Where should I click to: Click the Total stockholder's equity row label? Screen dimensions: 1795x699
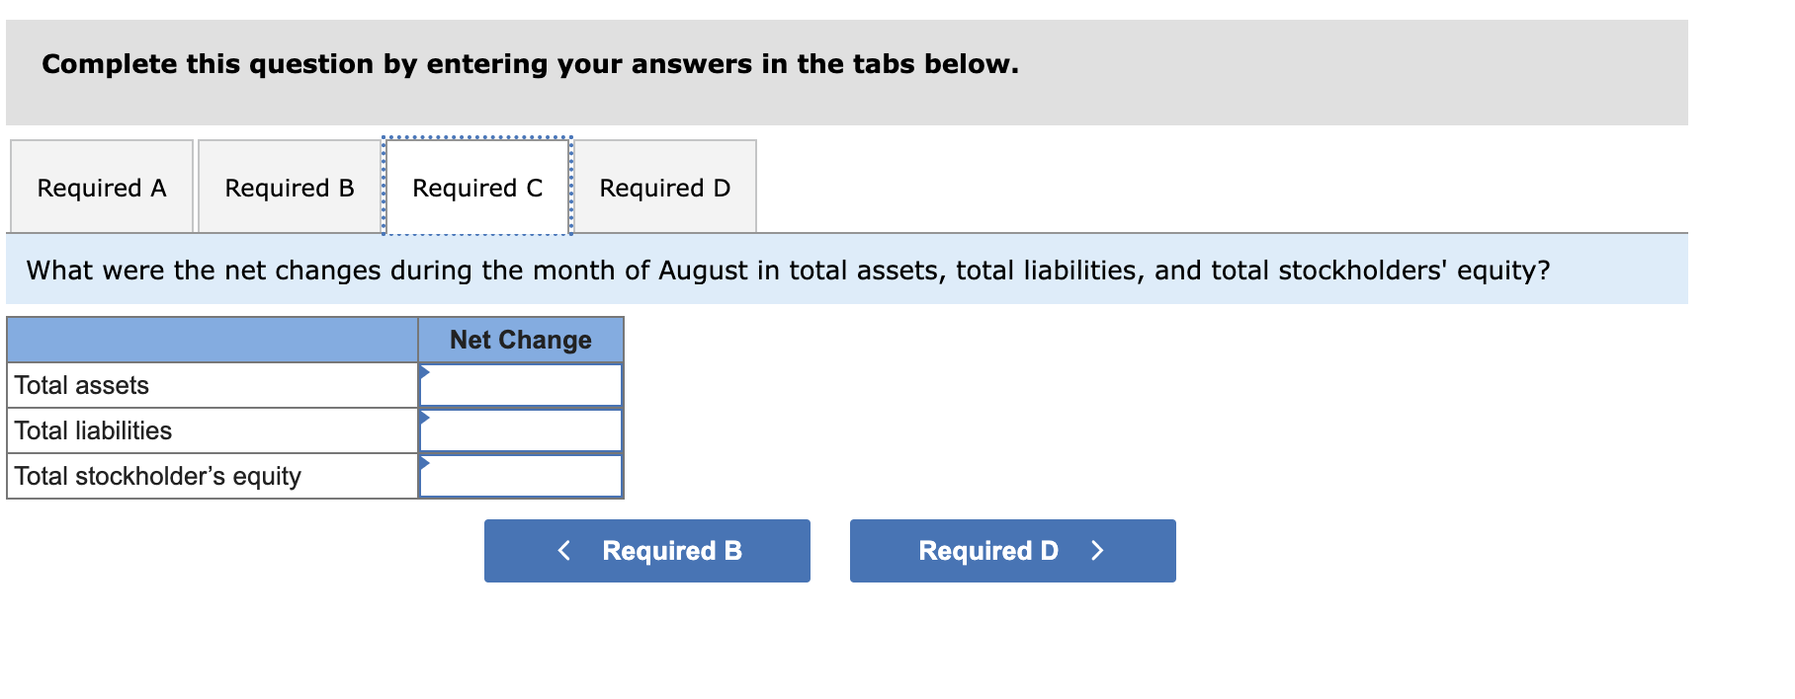click(x=157, y=476)
